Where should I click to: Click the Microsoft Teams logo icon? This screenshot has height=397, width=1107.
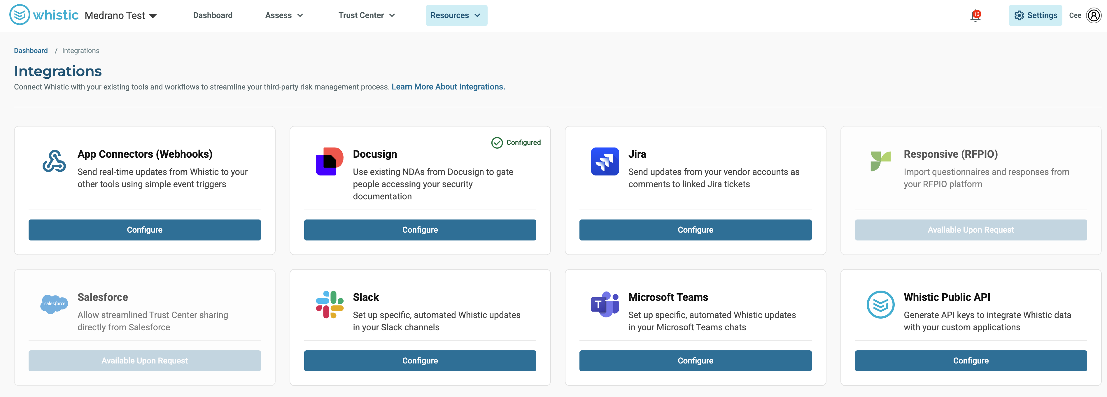605,305
